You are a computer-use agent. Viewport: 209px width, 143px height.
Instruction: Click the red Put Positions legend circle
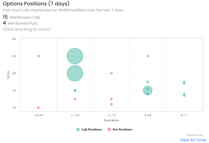click(x=109, y=129)
